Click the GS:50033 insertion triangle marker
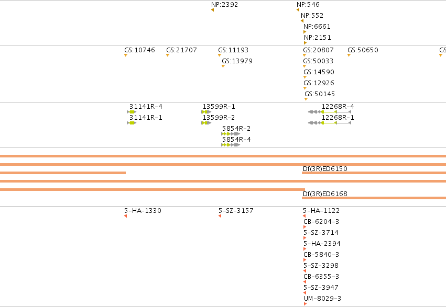The height and width of the screenshot is (307, 446). [304, 66]
